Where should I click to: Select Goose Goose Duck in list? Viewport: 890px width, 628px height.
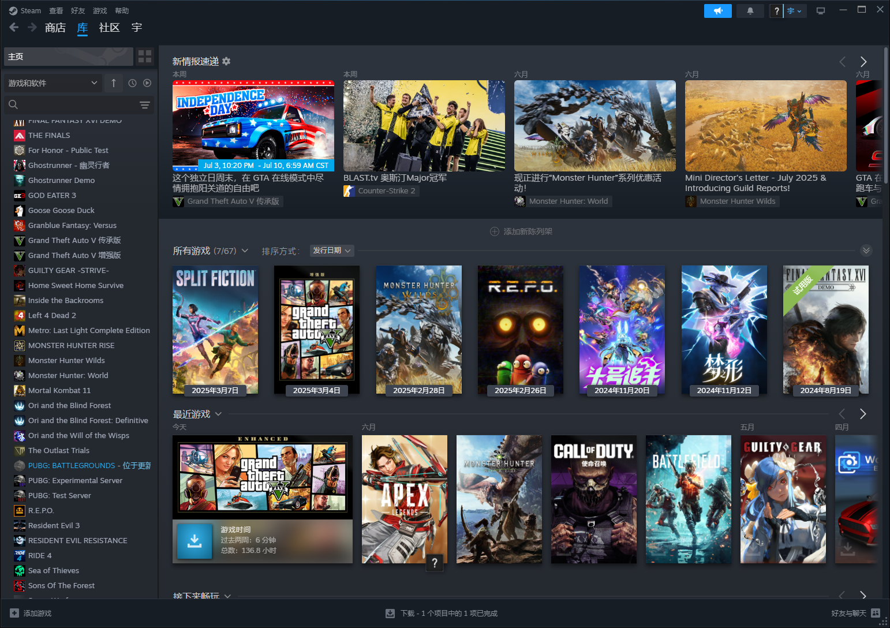tap(83, 211)
